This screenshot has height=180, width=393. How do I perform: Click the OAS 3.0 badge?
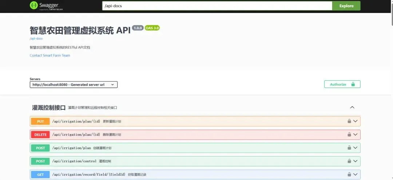pyautogui.click(x=152, y=28)
